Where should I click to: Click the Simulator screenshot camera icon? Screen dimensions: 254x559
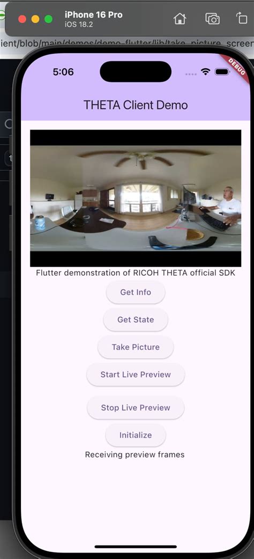tap(212, 18)
